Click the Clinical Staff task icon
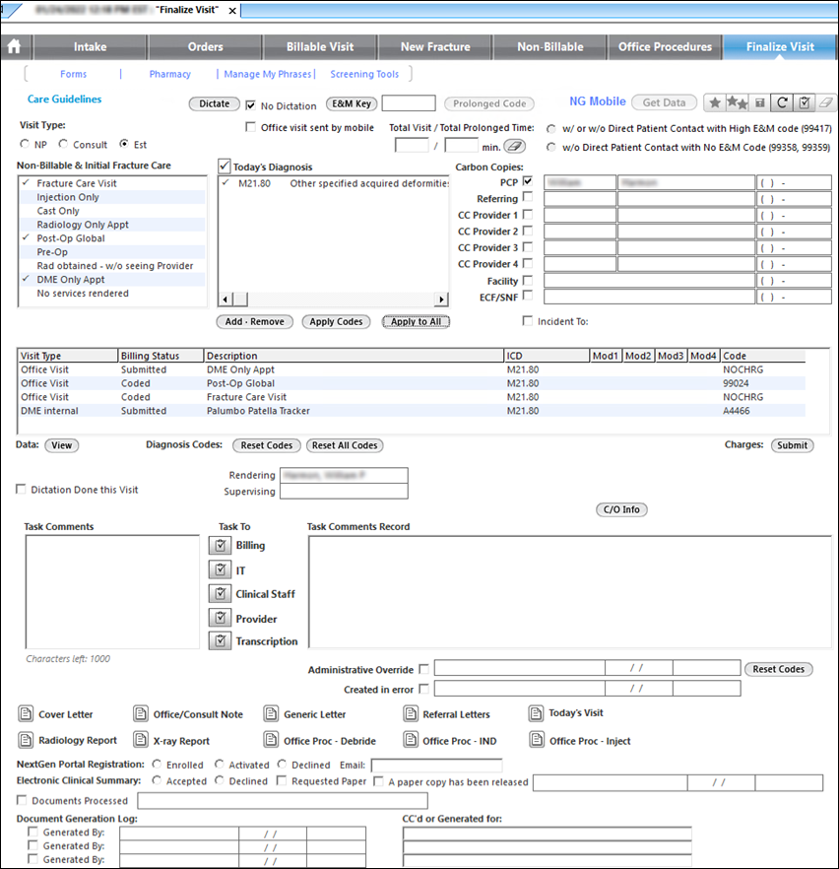 (220, 593)
